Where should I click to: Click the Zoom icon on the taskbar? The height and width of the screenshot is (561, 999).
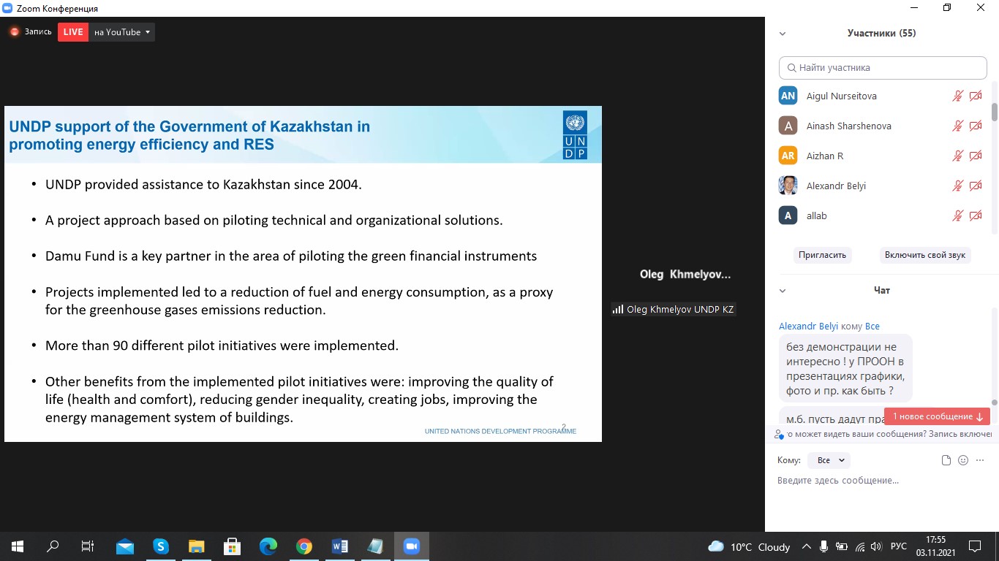click(412, 546)
